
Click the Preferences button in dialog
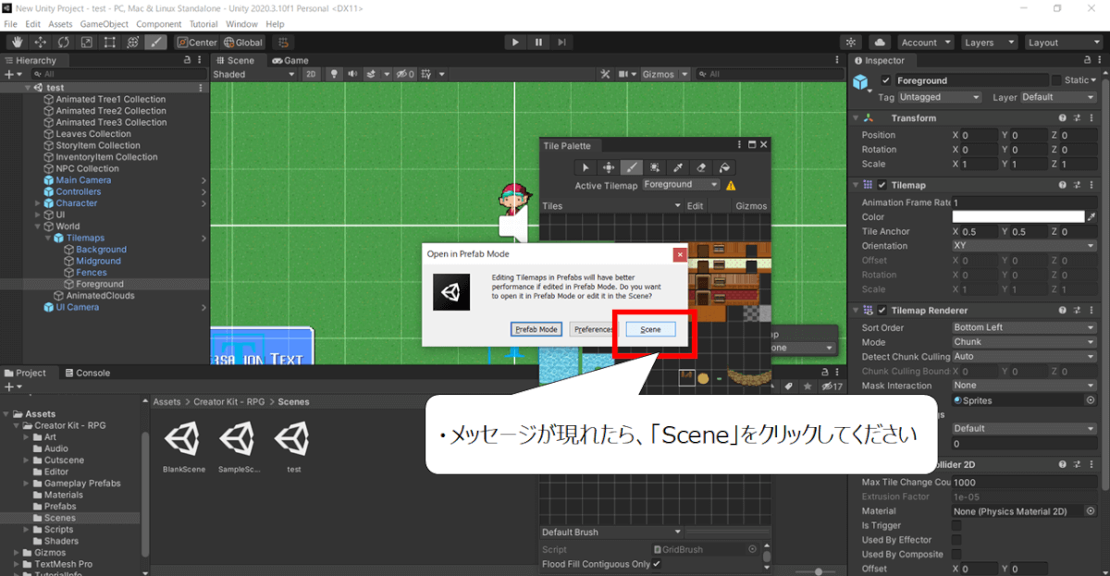click(x=592, y=329)
